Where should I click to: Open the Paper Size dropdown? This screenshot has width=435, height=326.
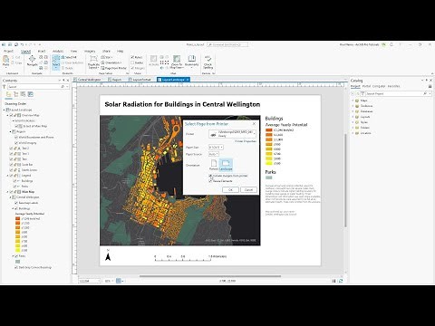pos(216,148)
